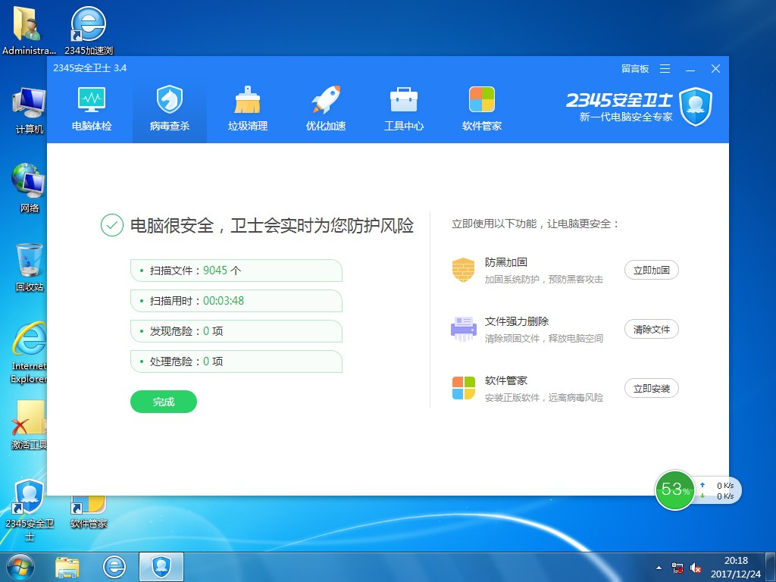This screenshot has height=582, width=776.
Task: Open the Administrator desktop folder icon
Action: click(x=29, y=30)
